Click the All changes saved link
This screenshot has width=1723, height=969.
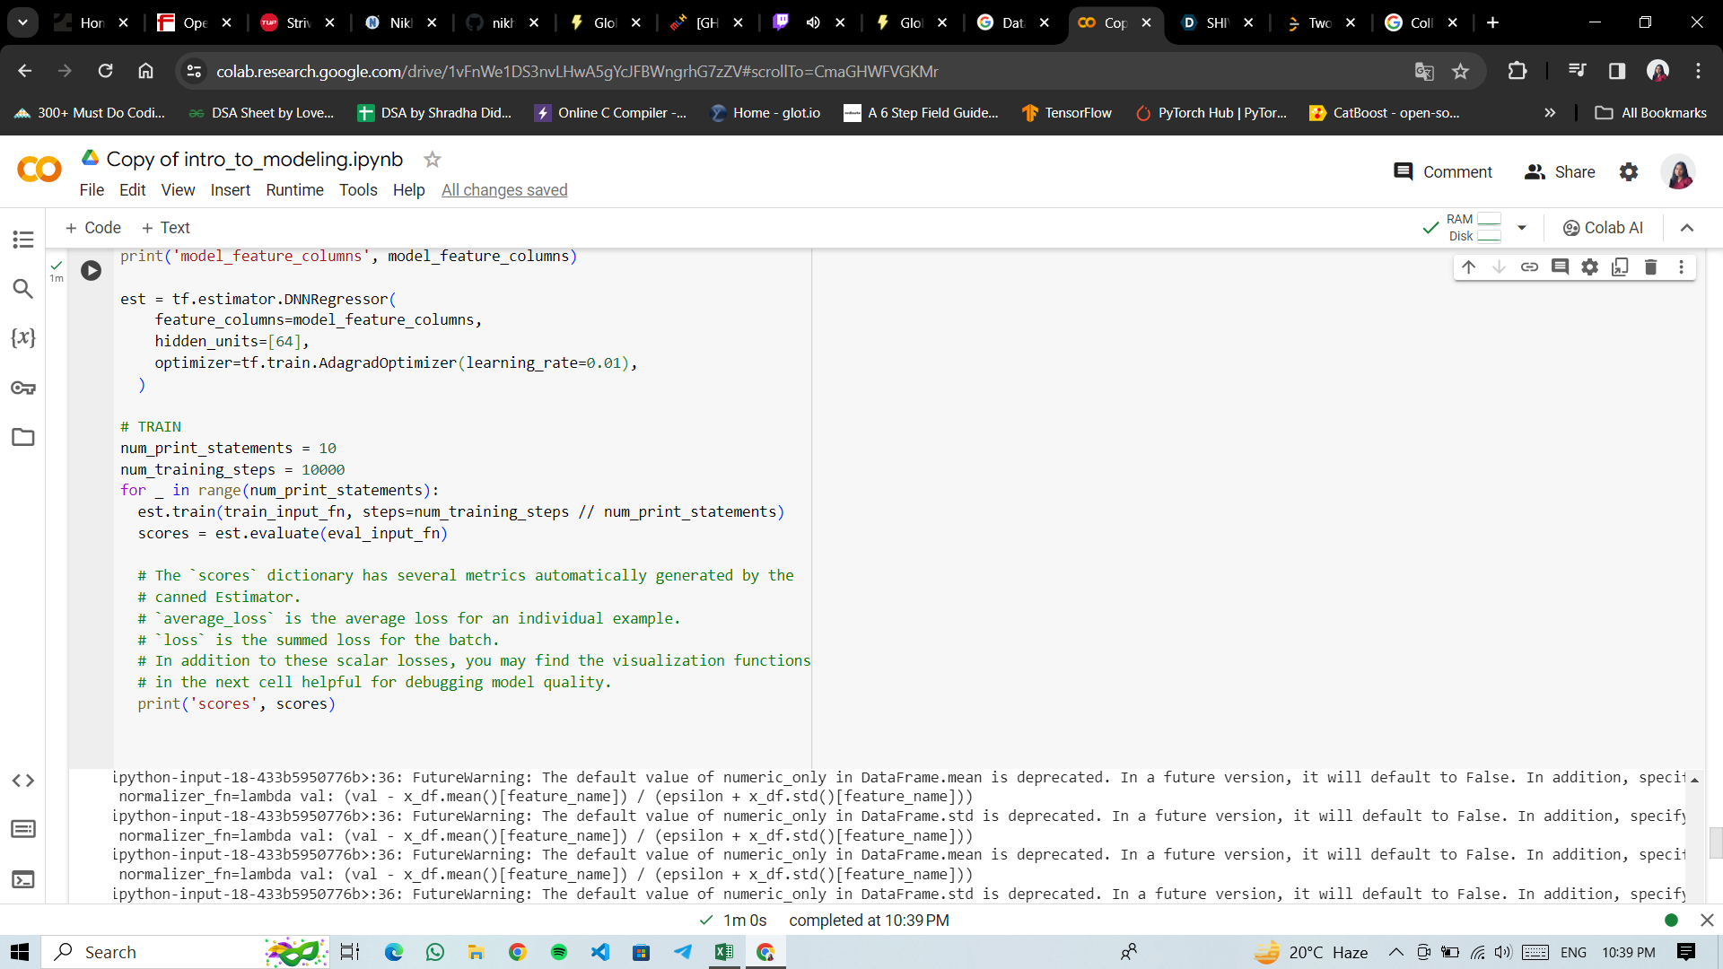click(504, 190)
